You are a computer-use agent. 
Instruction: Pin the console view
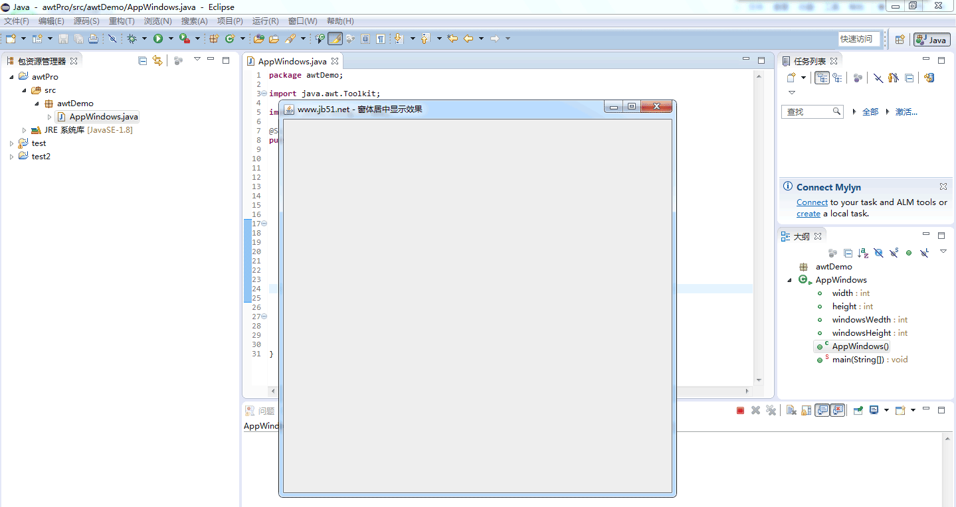coord(858,409)
